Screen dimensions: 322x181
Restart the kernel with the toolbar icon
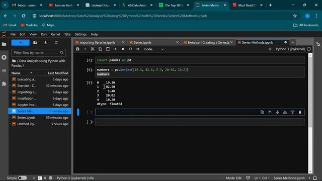(x=130, y=49)
